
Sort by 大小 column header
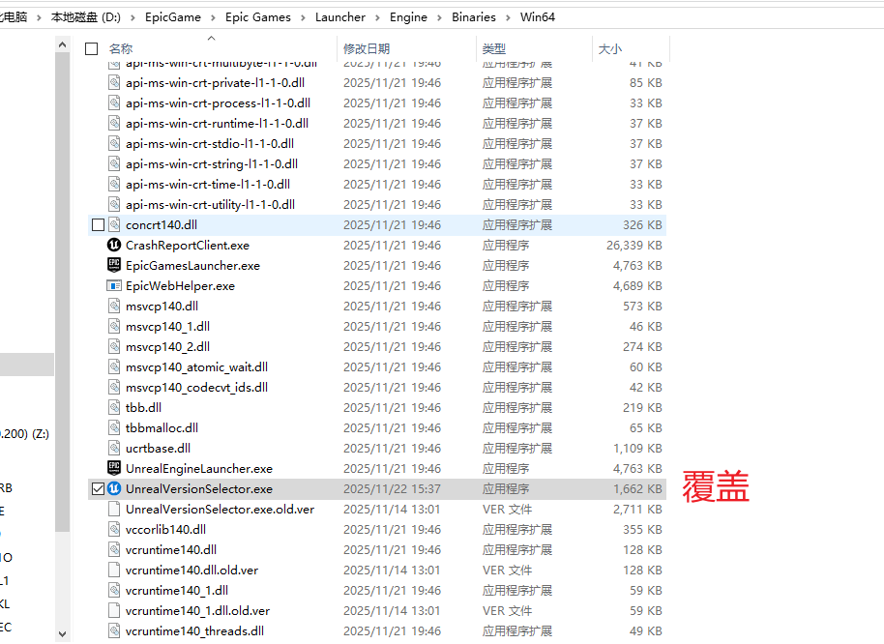610,49
